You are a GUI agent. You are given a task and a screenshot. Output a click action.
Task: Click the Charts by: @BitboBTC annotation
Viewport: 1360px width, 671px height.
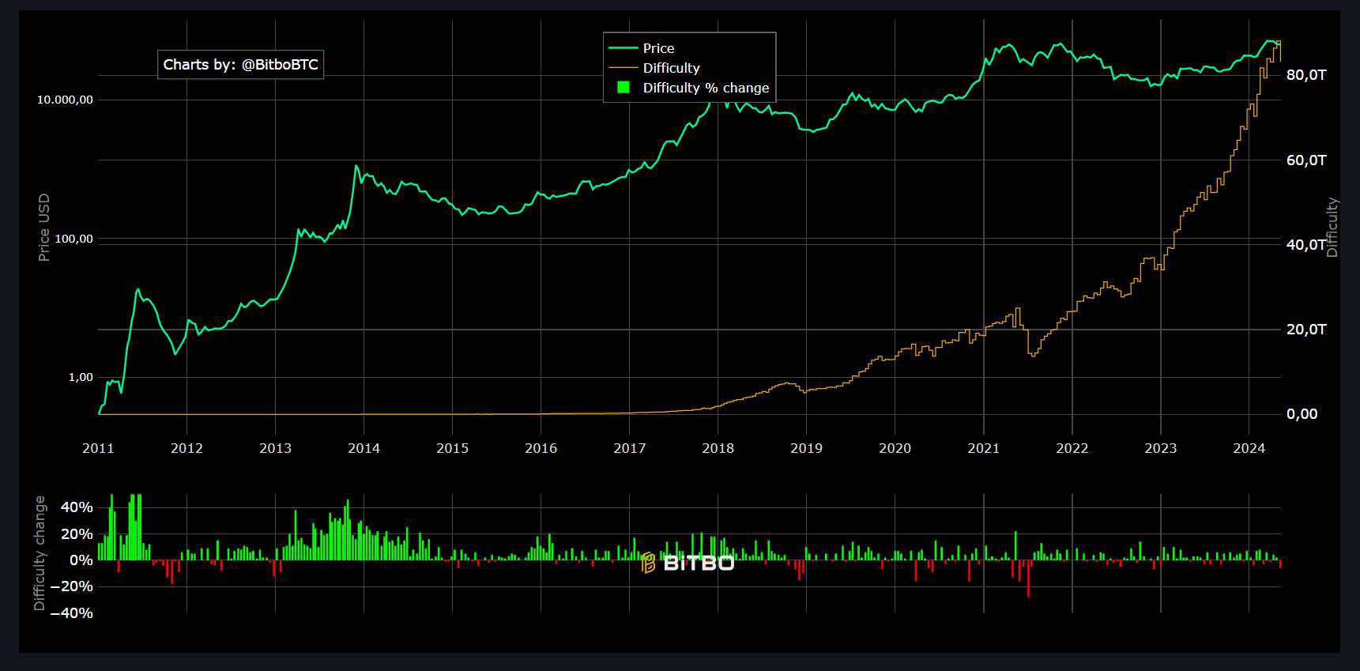coord(240,65)
